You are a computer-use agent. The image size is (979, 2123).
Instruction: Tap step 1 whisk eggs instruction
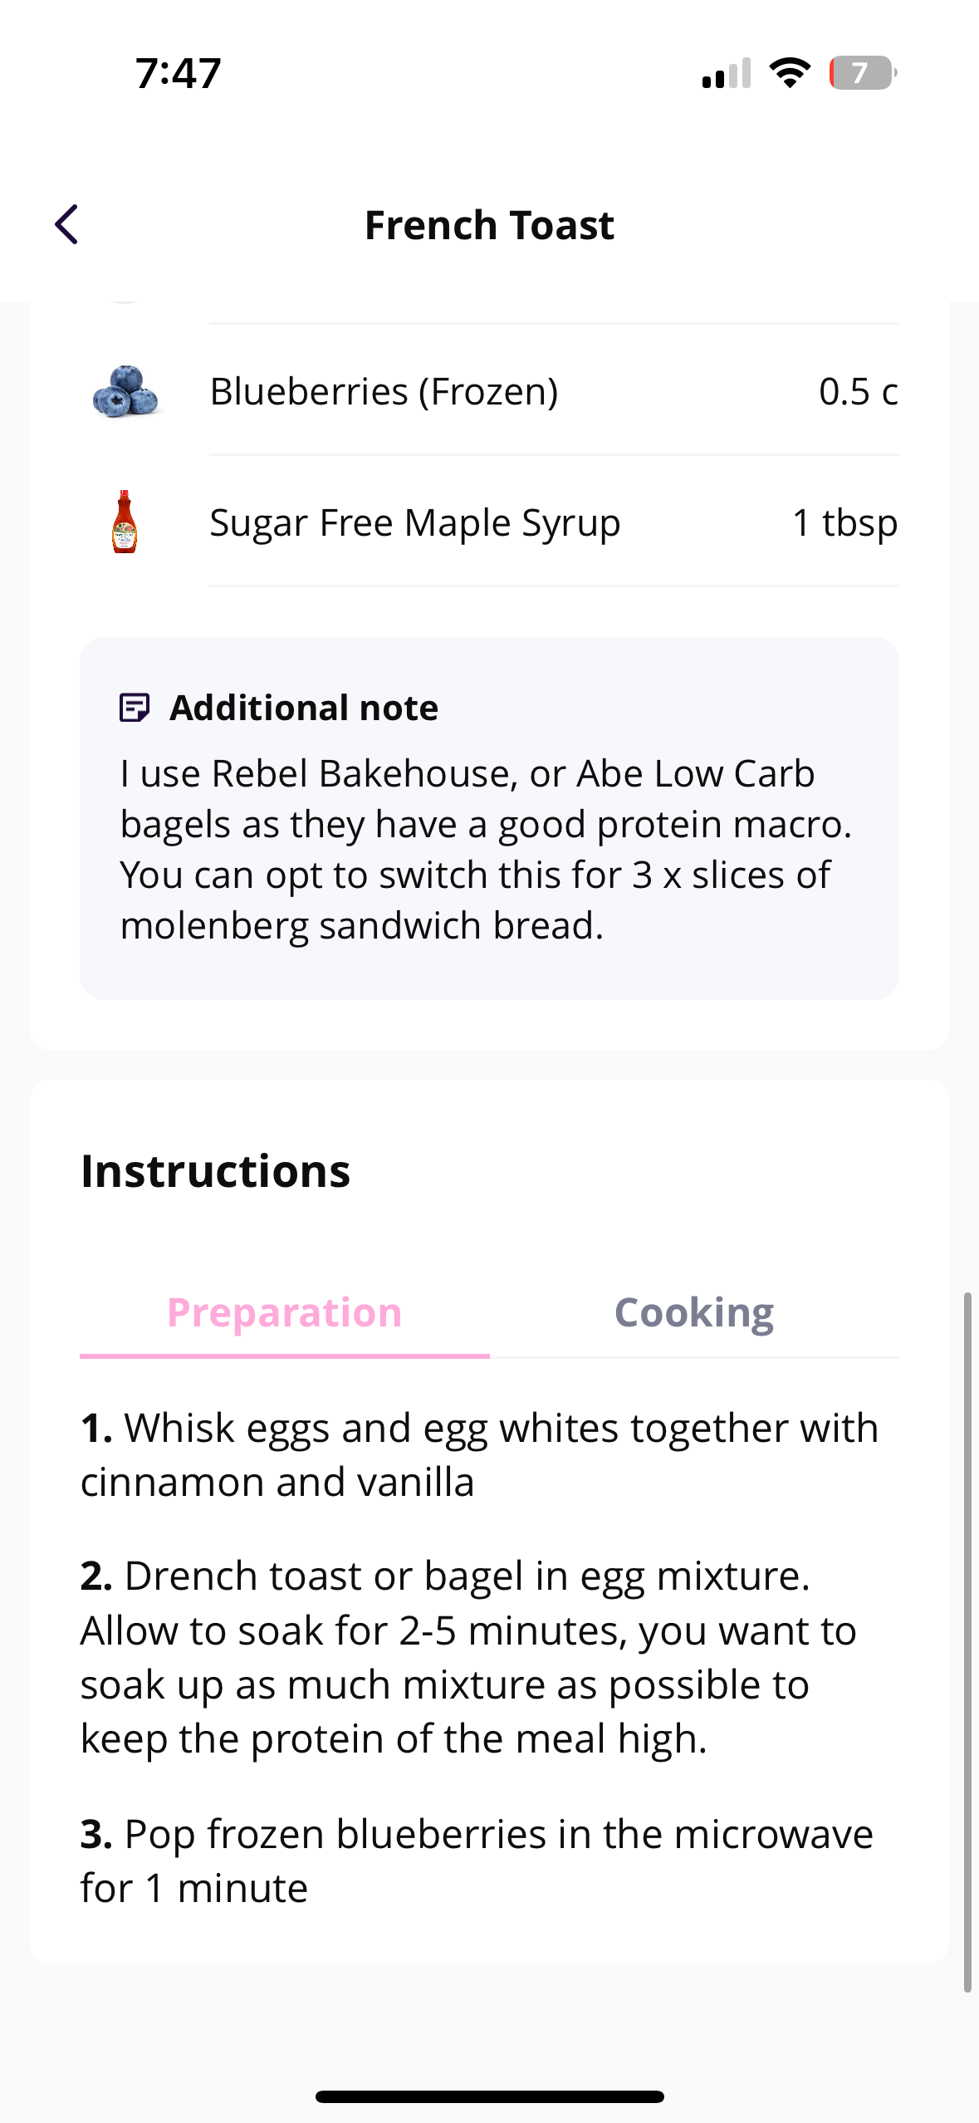tap(480, 1454)
